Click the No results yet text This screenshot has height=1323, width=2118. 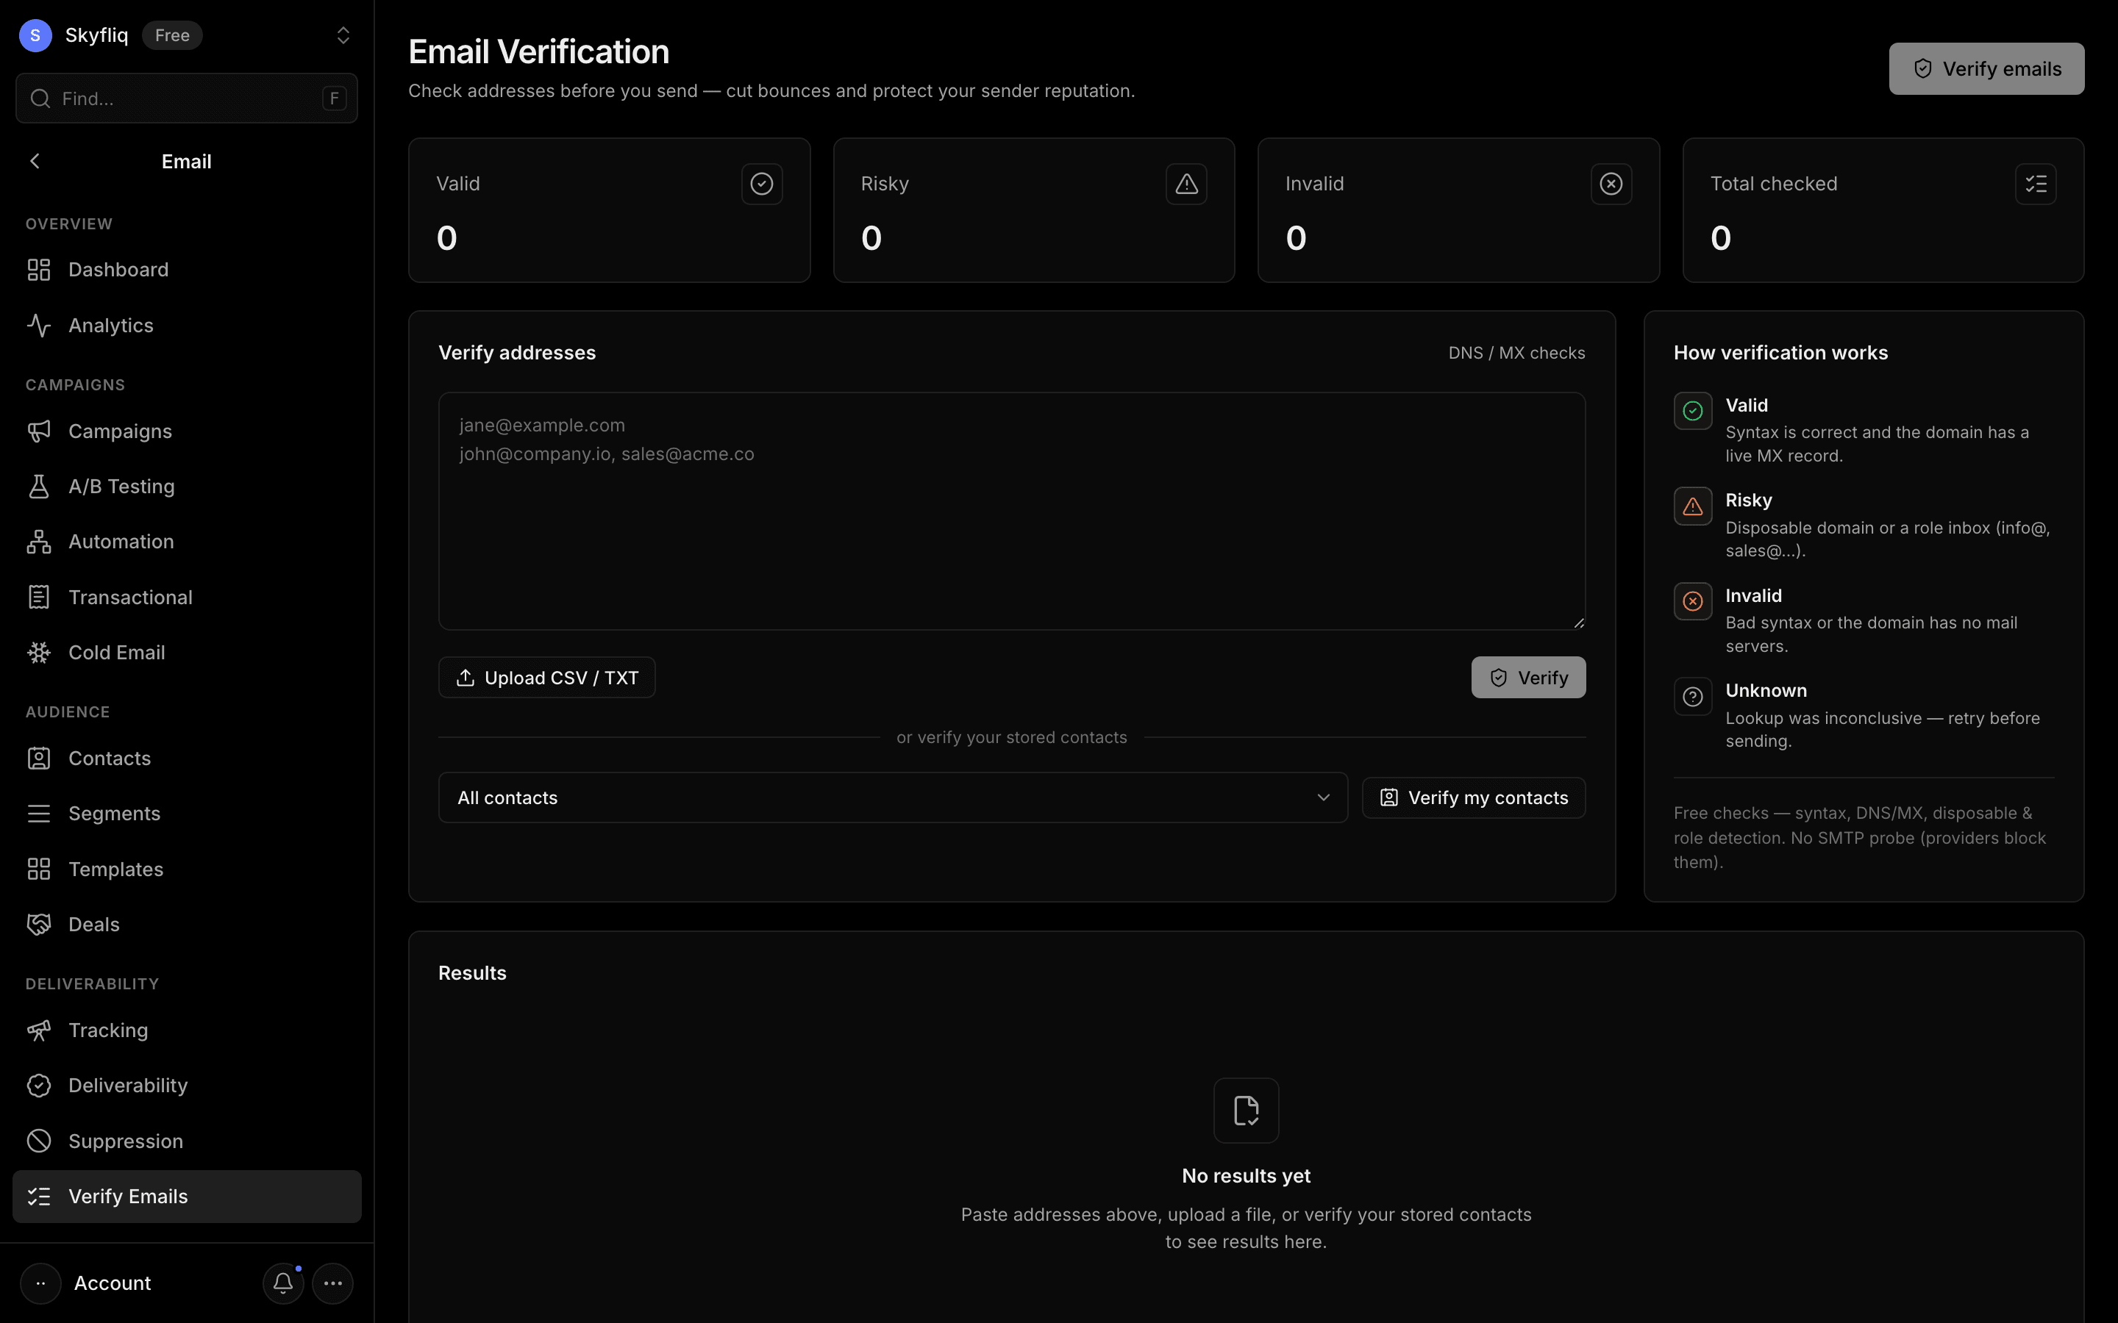point(1247,1176)
